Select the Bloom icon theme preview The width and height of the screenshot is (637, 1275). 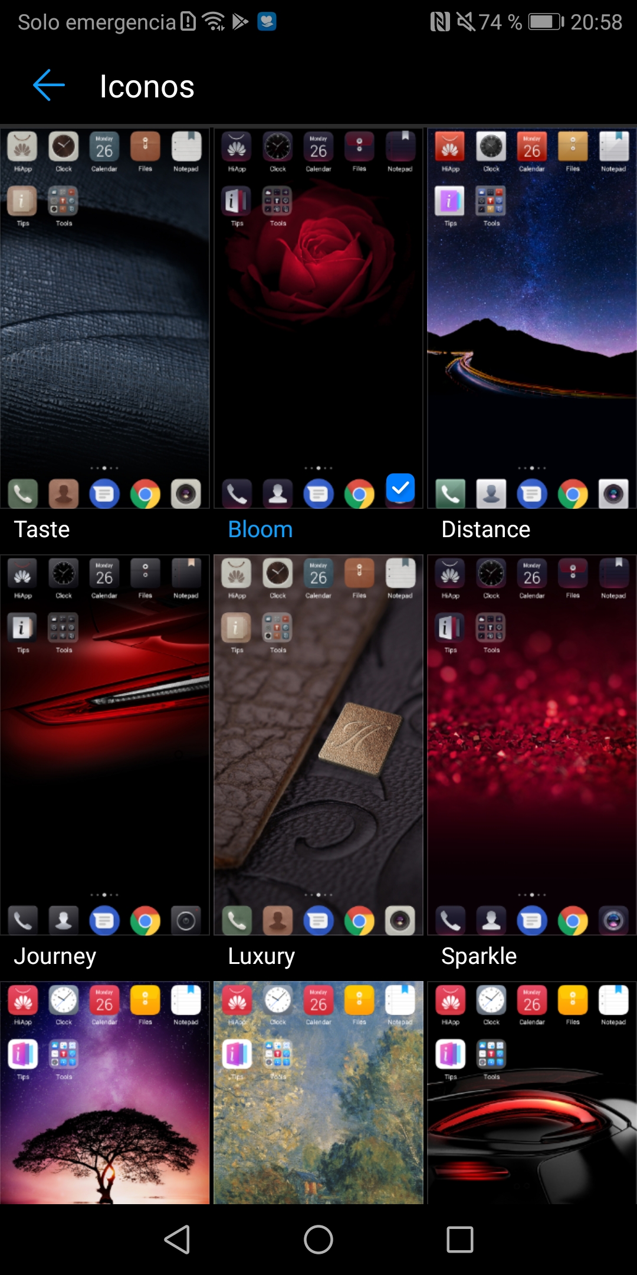click(318, 318)
